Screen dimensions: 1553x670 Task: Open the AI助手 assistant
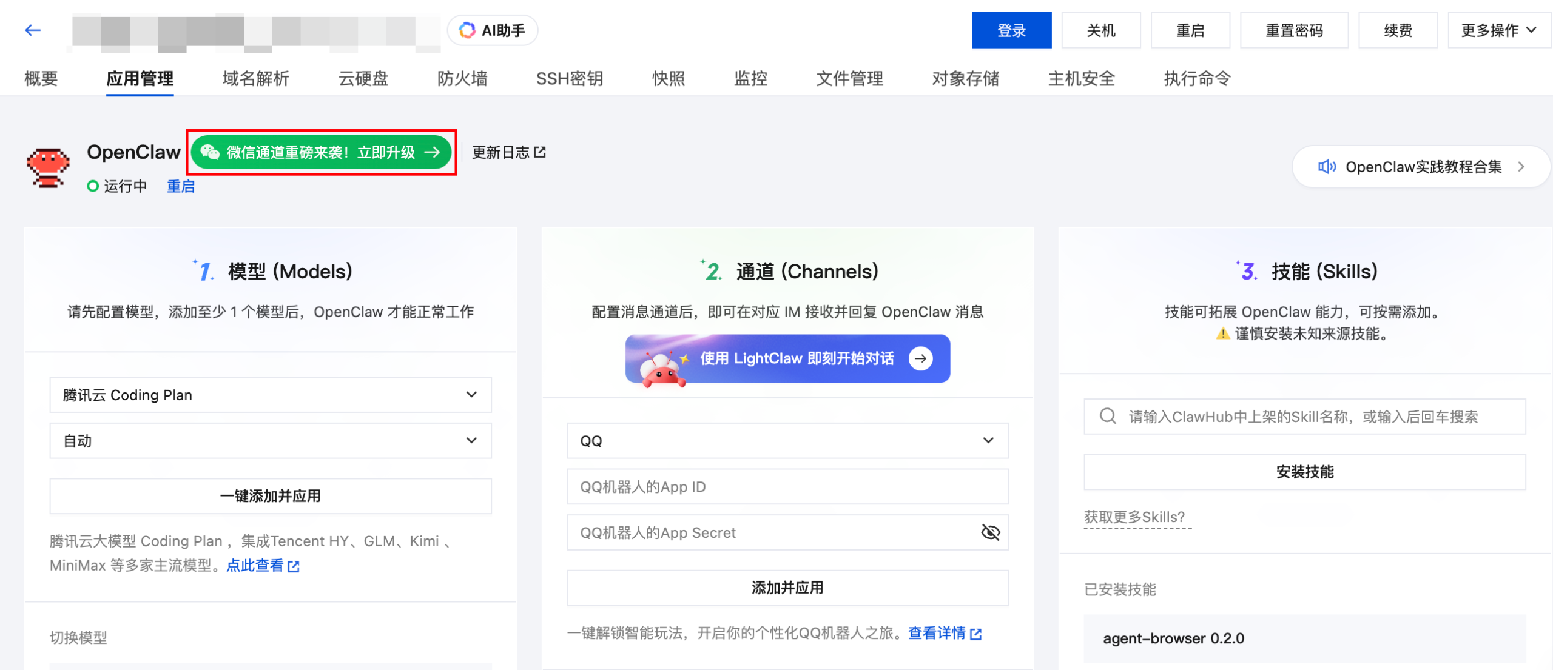492,30
